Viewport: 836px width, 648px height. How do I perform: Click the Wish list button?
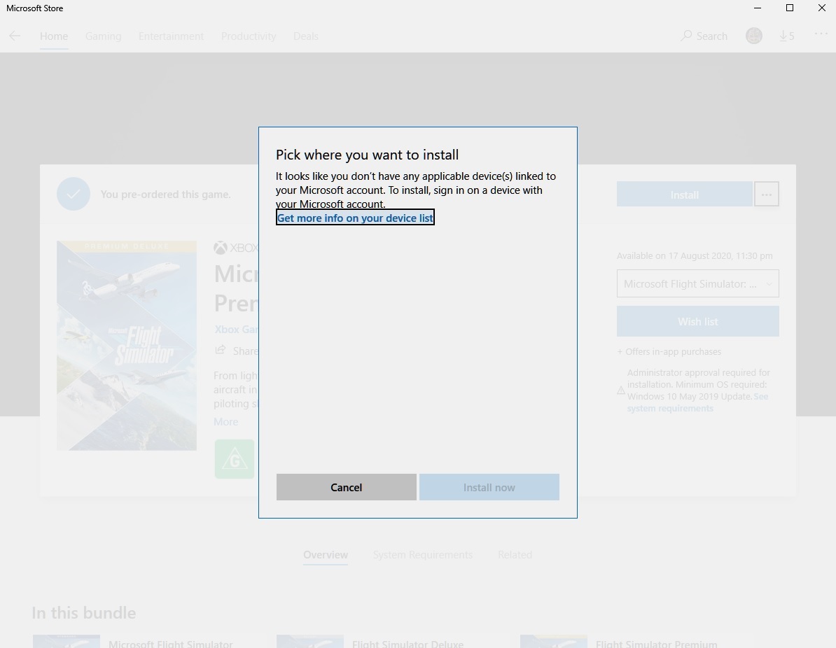[697, 321]
